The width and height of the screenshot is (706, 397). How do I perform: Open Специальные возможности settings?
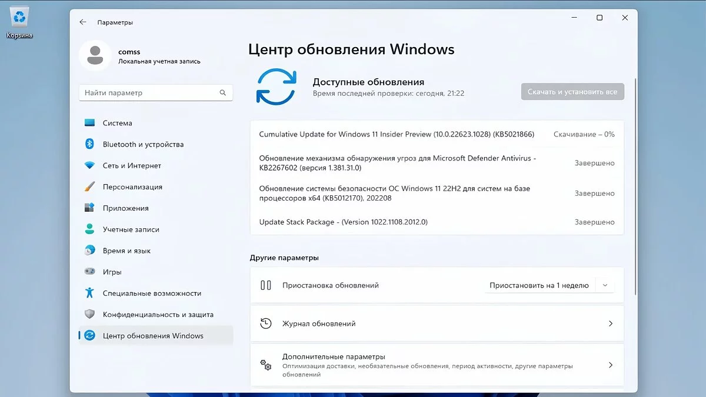[156, 293]
